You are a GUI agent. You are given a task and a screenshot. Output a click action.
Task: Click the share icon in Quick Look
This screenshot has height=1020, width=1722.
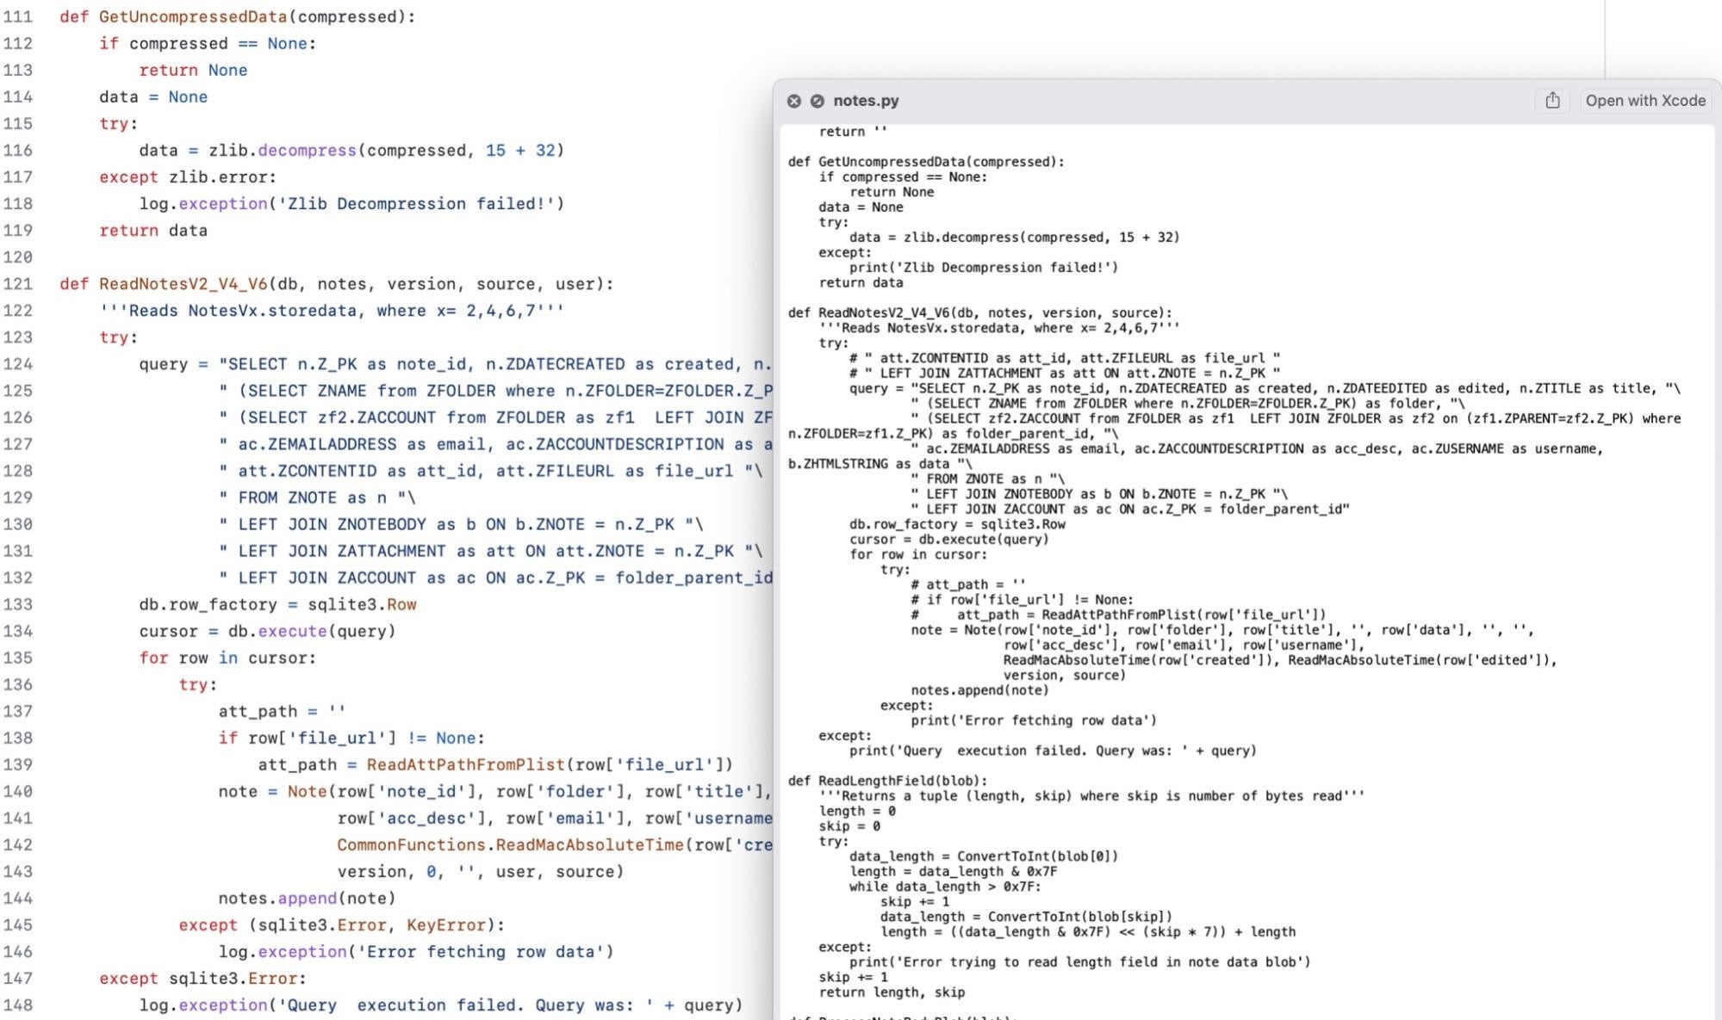coord(1552,101)
